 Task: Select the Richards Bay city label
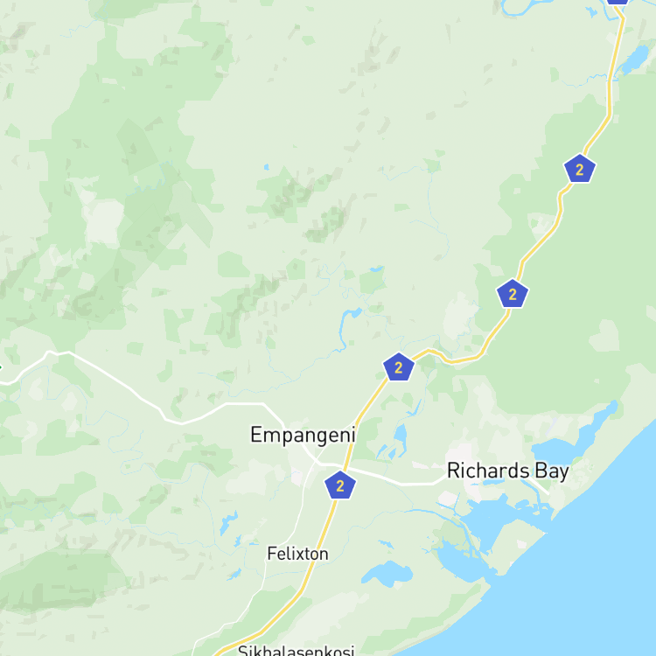click(508, 471)
